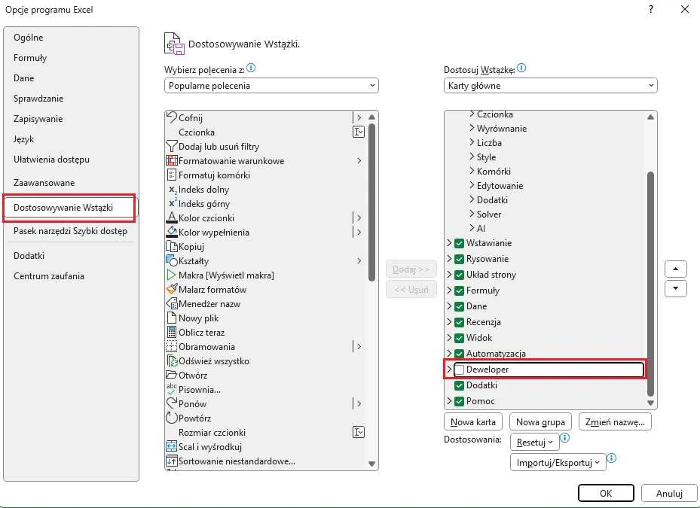Click the right list's vertical scrollbar
Screen dimensions: 700x508
[651, 278]
